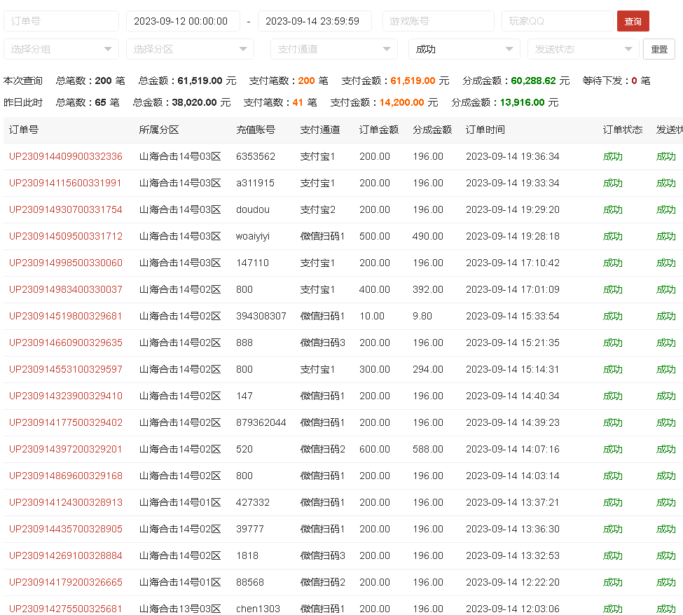Click the red 查询 search button
Viewport: 683px width, 615px height.
coord(633,22)
